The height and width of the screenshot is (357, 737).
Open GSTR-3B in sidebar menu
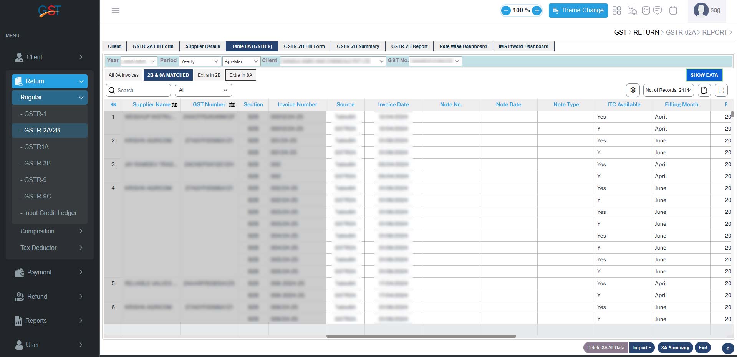point(37,164)
